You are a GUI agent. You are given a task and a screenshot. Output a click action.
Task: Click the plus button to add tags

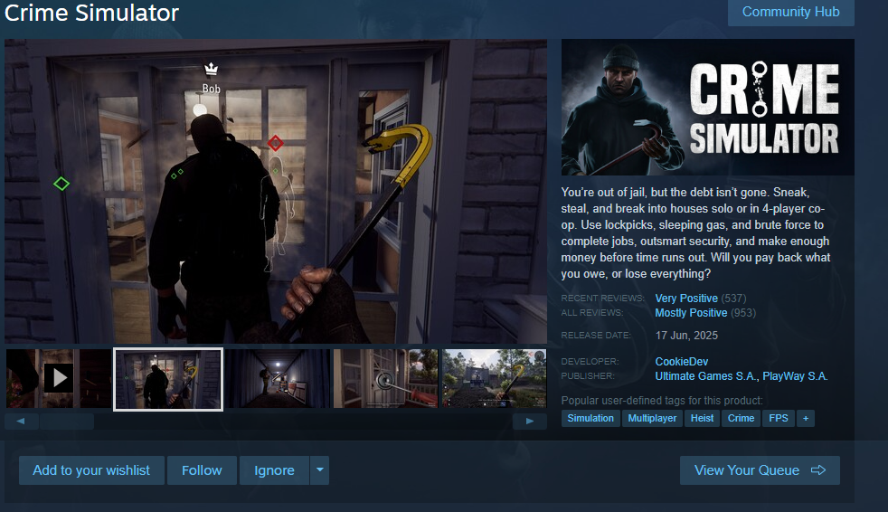point(806,418)
